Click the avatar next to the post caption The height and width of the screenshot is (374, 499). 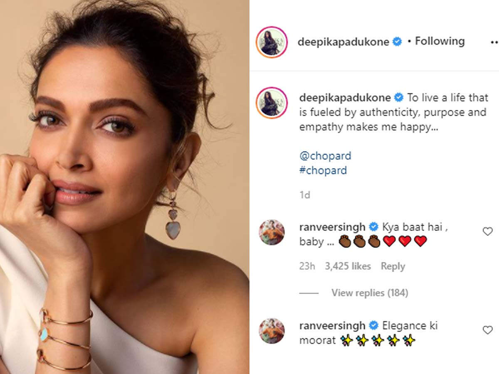pyautogui.click(x=272, y=102)
